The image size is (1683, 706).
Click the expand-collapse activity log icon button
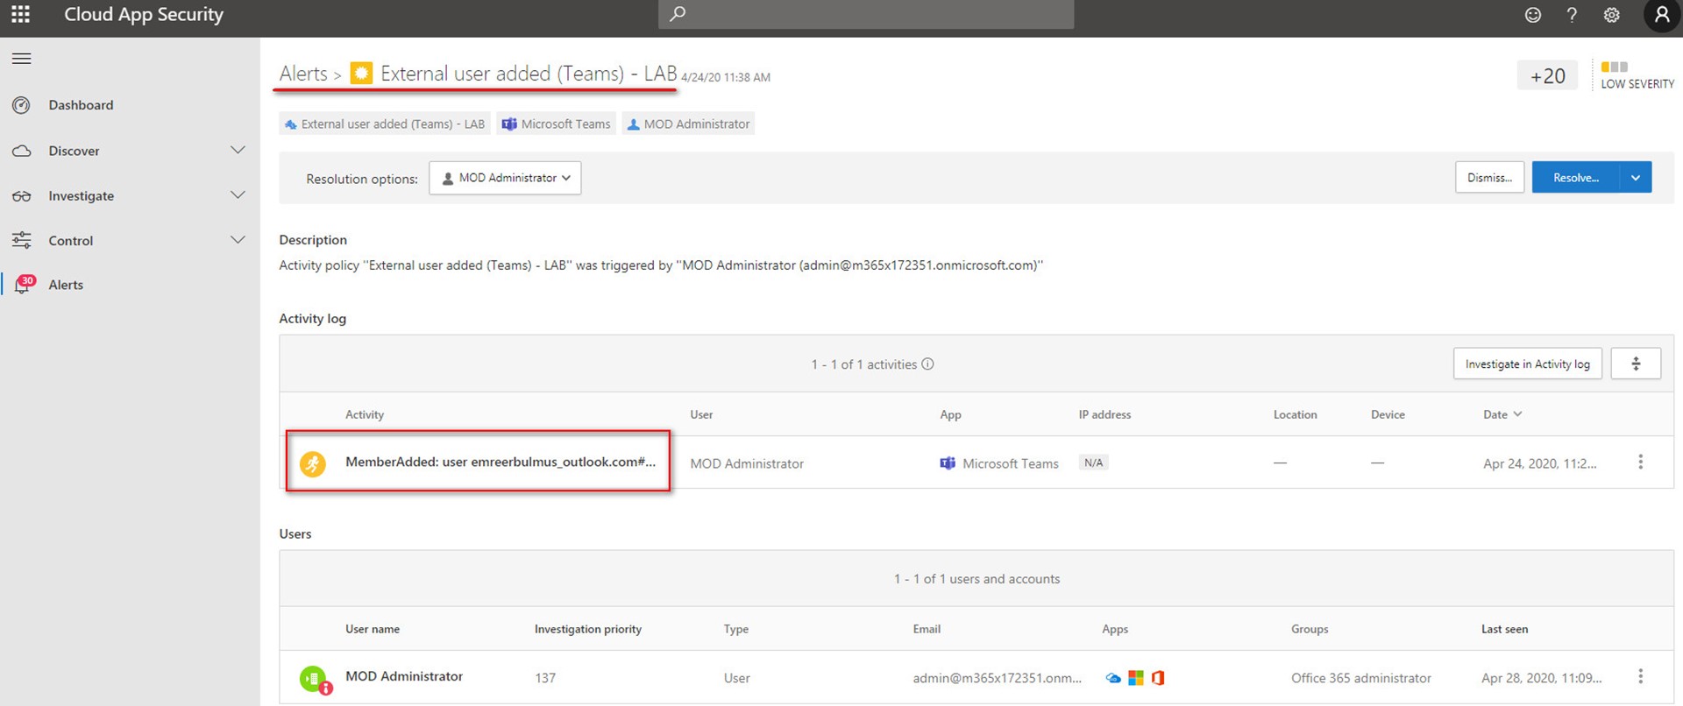point(1636,364)
